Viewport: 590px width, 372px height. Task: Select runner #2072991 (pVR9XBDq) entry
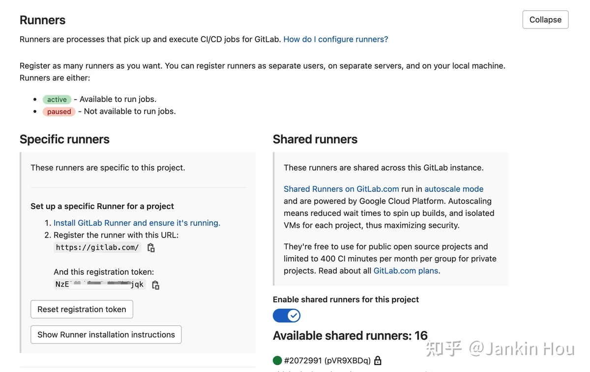(x=327, y=361)
